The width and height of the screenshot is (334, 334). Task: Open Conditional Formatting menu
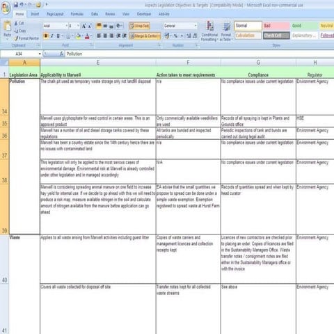209,31
